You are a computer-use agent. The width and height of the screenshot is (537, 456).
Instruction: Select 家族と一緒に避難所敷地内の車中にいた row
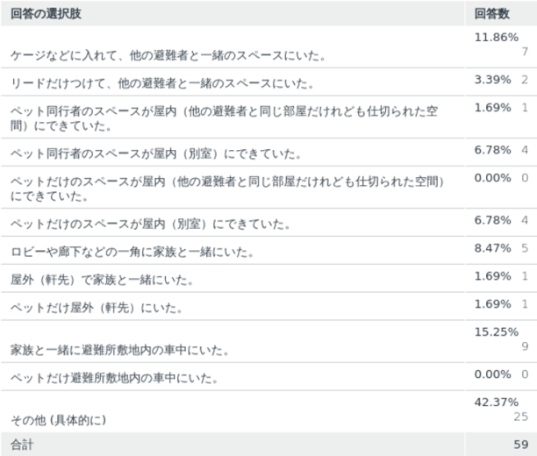(120, 351)
